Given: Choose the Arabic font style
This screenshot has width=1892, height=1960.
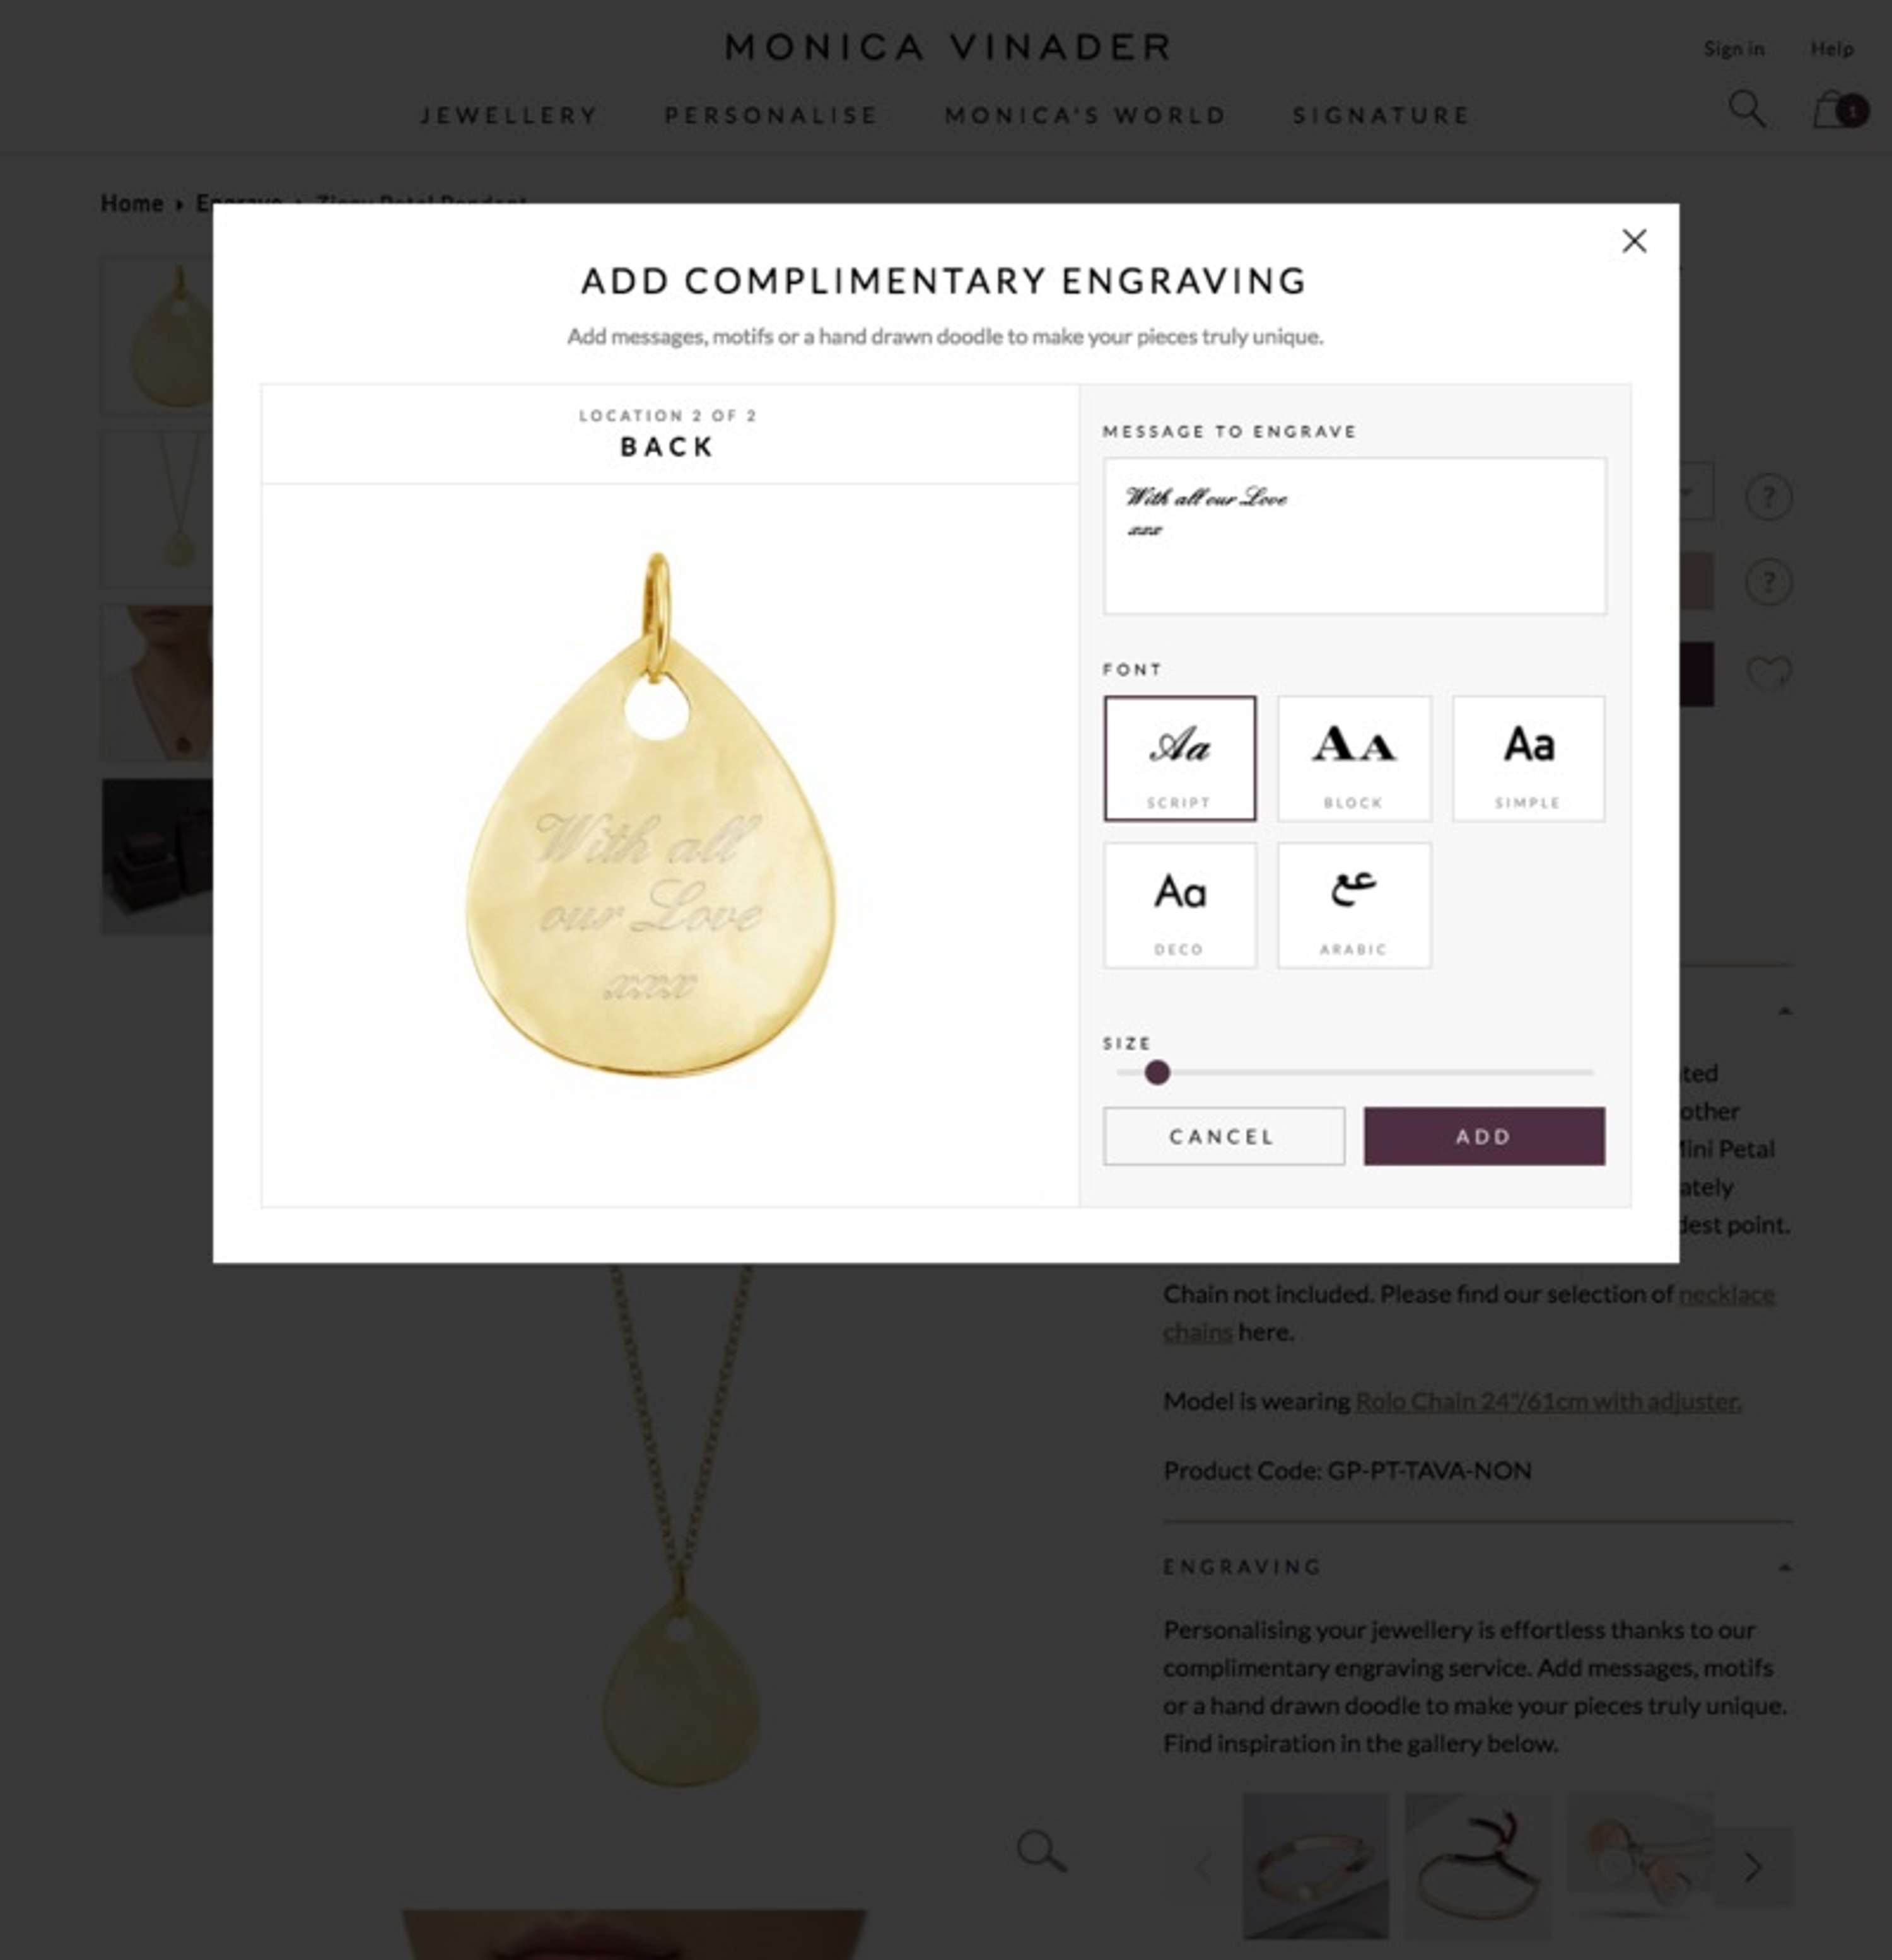Looking at the screenshot, I should (1353, 905).
